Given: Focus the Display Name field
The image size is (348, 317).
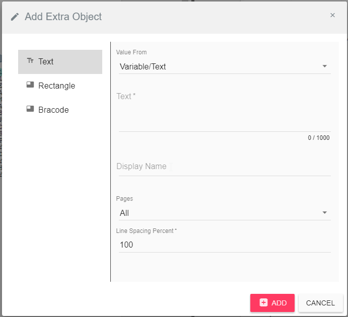Looking at the screenshot, I should tap(225, 167).
